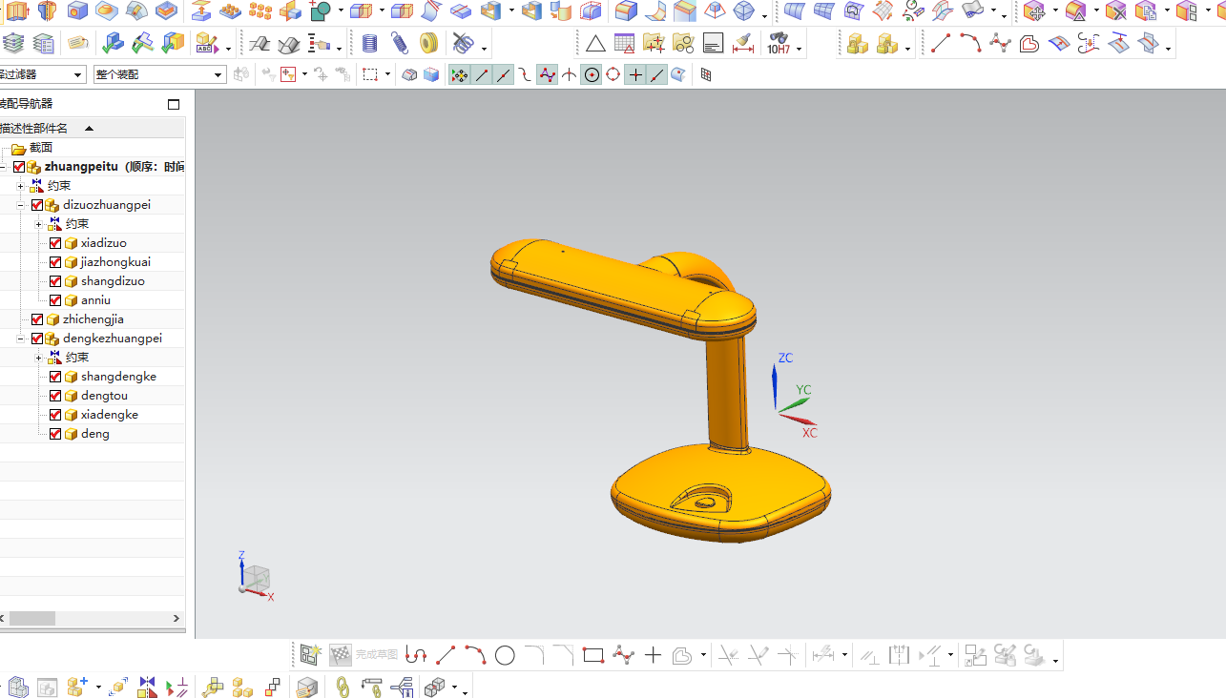
Task: Select the Profile sketch tool
Action: (x=416, y=655)
